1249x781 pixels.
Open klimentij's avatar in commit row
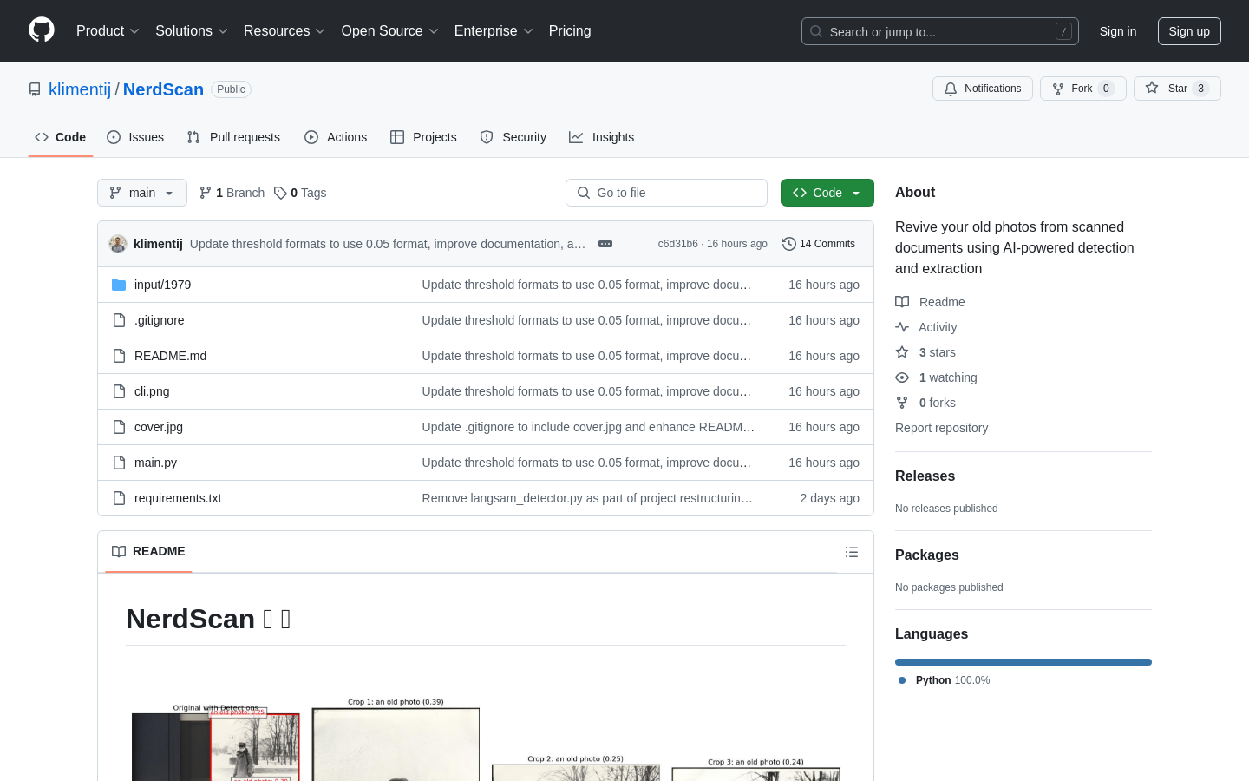pos(118,244)
